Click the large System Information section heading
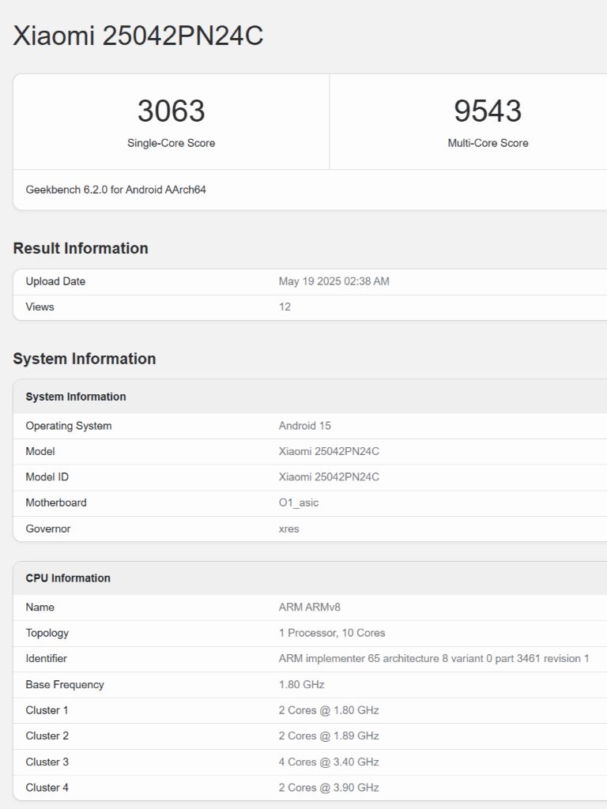 84,359
